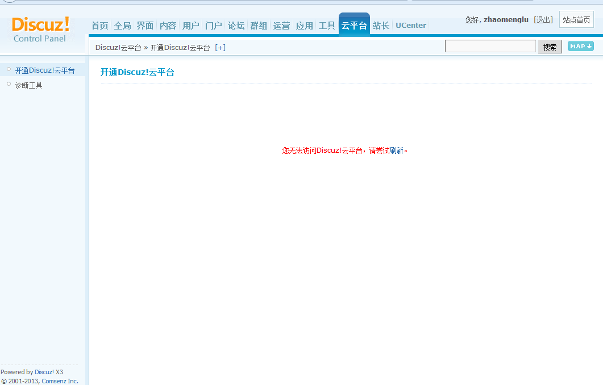Click the 开通Discuz!云平台 page heading
The width and height of the screenshot is (603, 385).
click(x=138, y=72)
